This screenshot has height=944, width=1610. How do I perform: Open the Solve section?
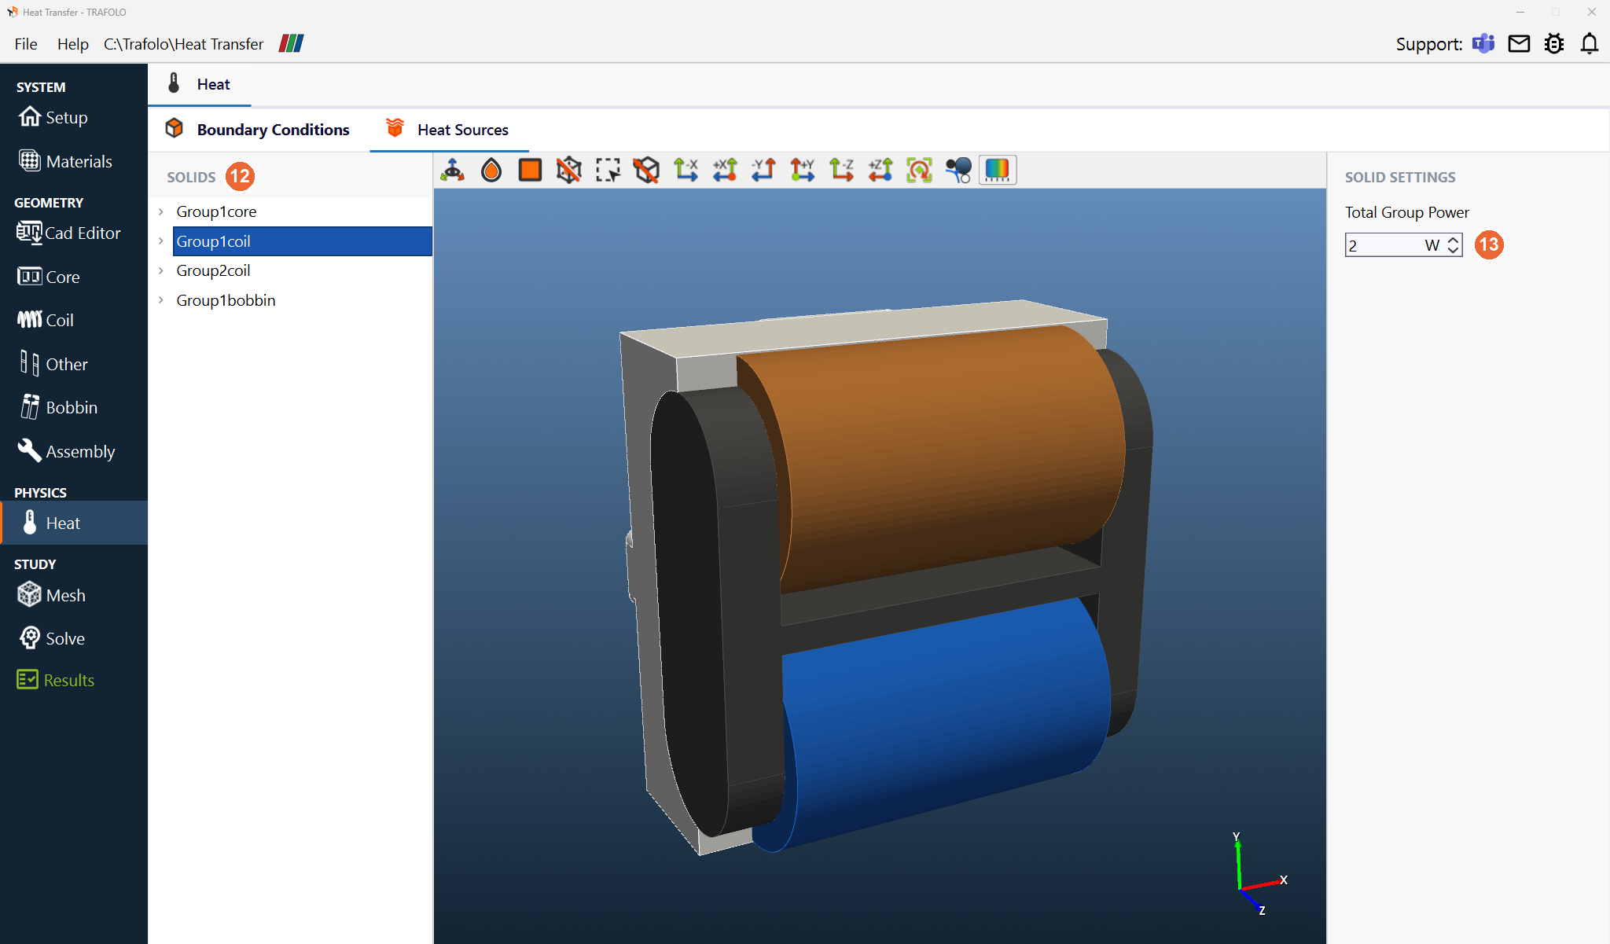tap(52, 638)
